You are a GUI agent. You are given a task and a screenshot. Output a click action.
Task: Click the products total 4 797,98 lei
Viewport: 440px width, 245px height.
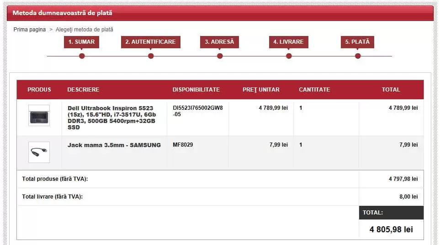403,179
